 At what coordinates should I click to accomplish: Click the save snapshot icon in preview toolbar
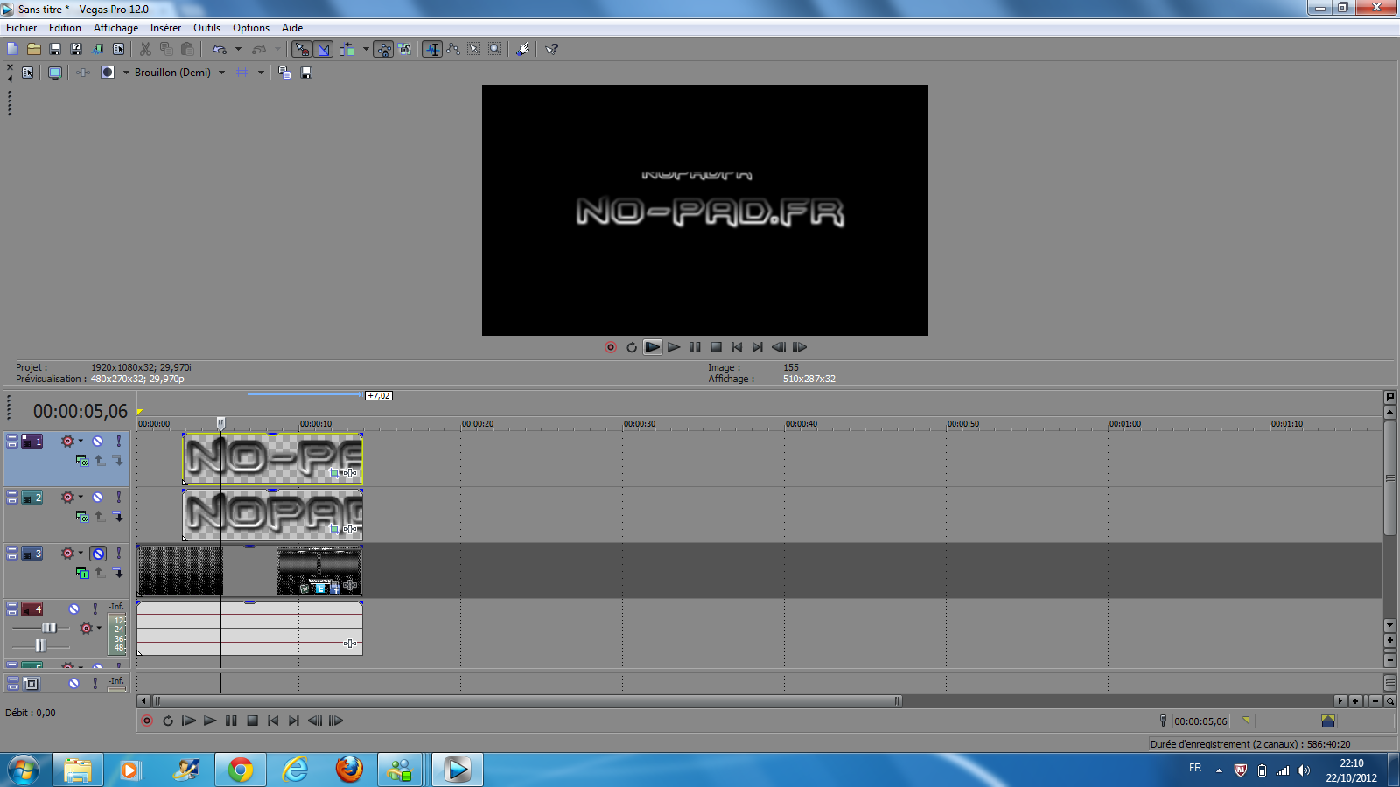point(306,73)
